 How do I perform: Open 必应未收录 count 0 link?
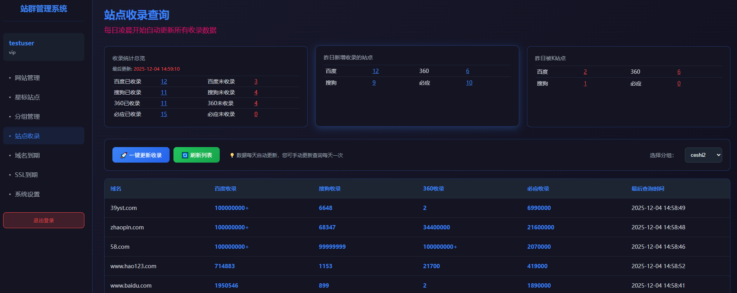[256, 114]
